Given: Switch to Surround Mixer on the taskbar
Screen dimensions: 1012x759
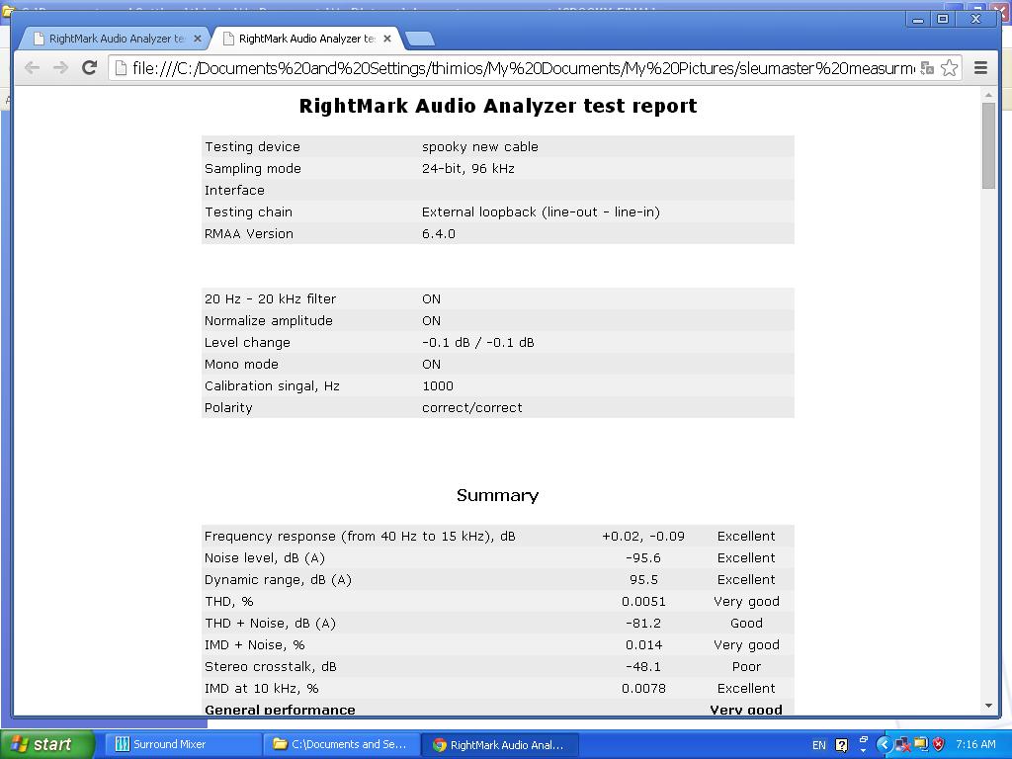Looking at the screenshot, I should [183, 744].
